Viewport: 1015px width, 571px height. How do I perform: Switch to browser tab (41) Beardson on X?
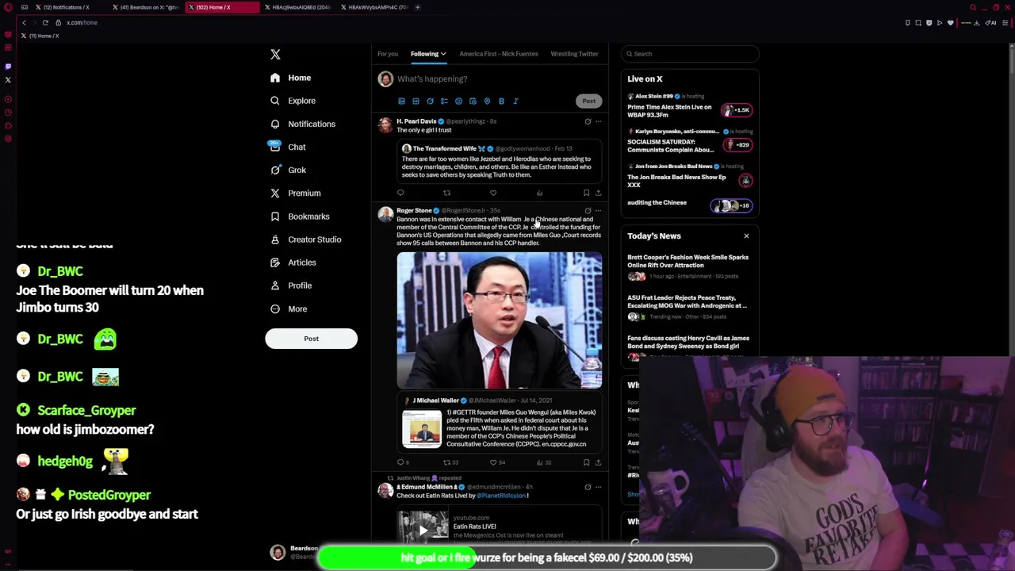click(144, 7)
